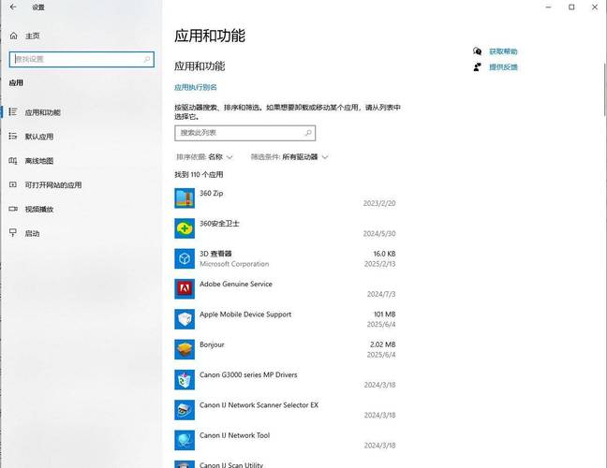Select the 默认应用 sidebar icon
This screenshot has width=607, height=468.
click(13, 136)
